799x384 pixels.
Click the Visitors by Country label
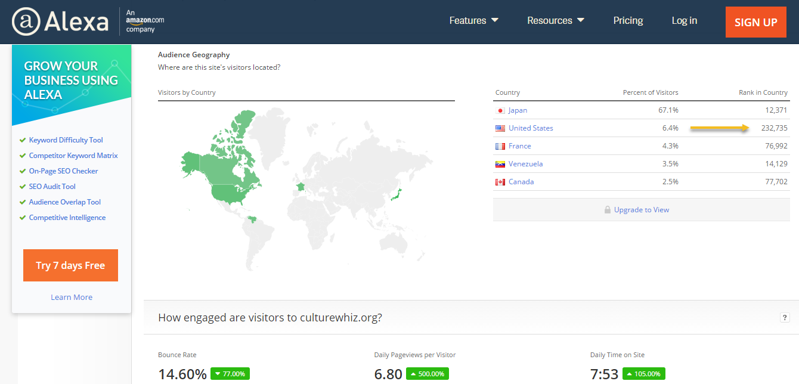point(187,92)
